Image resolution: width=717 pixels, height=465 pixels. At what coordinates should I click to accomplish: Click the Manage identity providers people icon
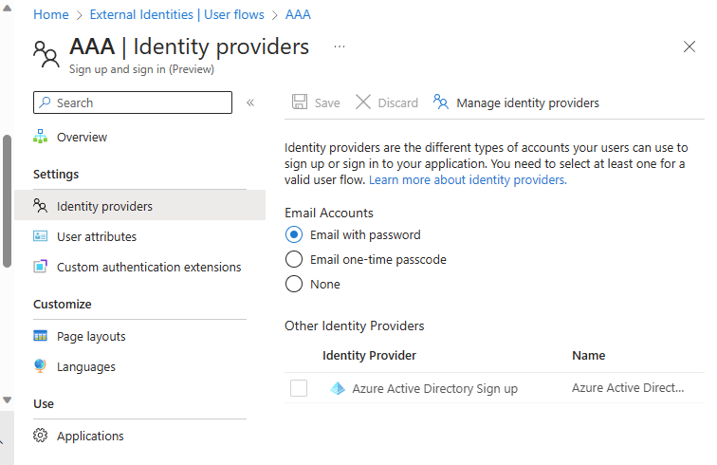[x=441, y=102]
